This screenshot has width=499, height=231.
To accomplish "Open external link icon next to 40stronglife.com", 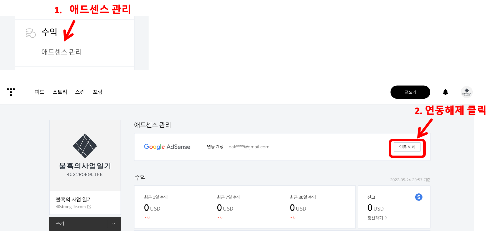I will tap(89, 207).
